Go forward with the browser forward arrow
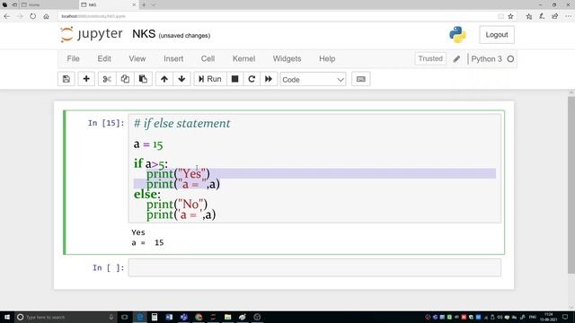Image resolution: width=575 pixels, height=323 pixels. coord(20,16)
